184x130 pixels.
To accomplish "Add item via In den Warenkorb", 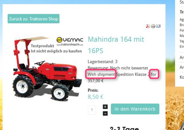I will click(135, 109).
